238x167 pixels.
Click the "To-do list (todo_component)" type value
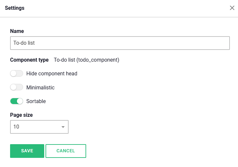click(86, 60)
